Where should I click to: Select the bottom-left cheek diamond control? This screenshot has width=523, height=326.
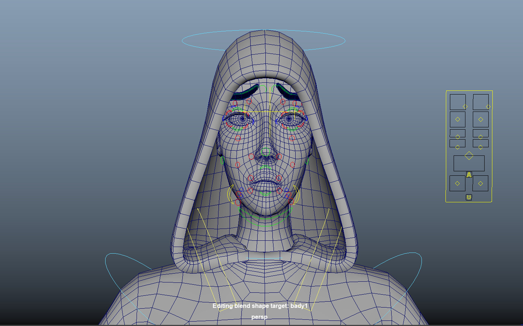457,183
